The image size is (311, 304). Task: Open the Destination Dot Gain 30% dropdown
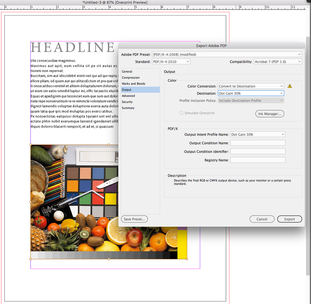pyautogui.click(x=251, y=93)
